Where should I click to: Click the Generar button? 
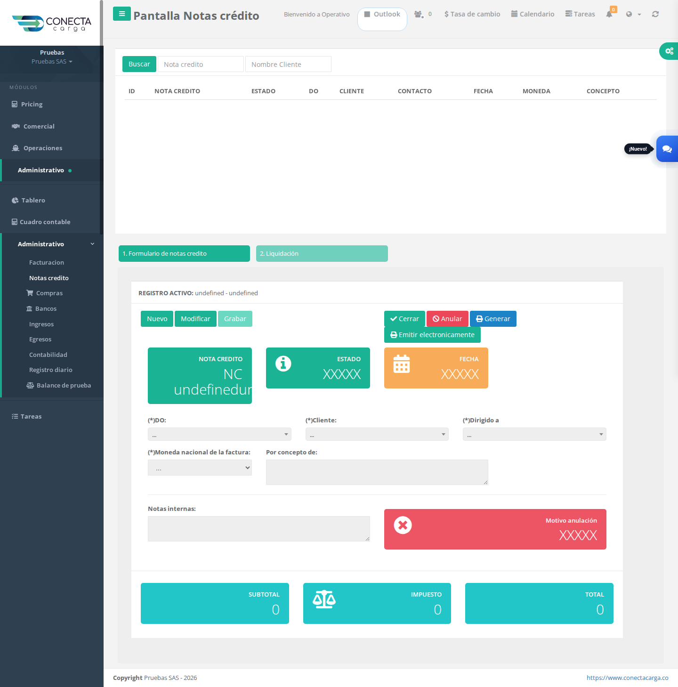coord(493,319)
